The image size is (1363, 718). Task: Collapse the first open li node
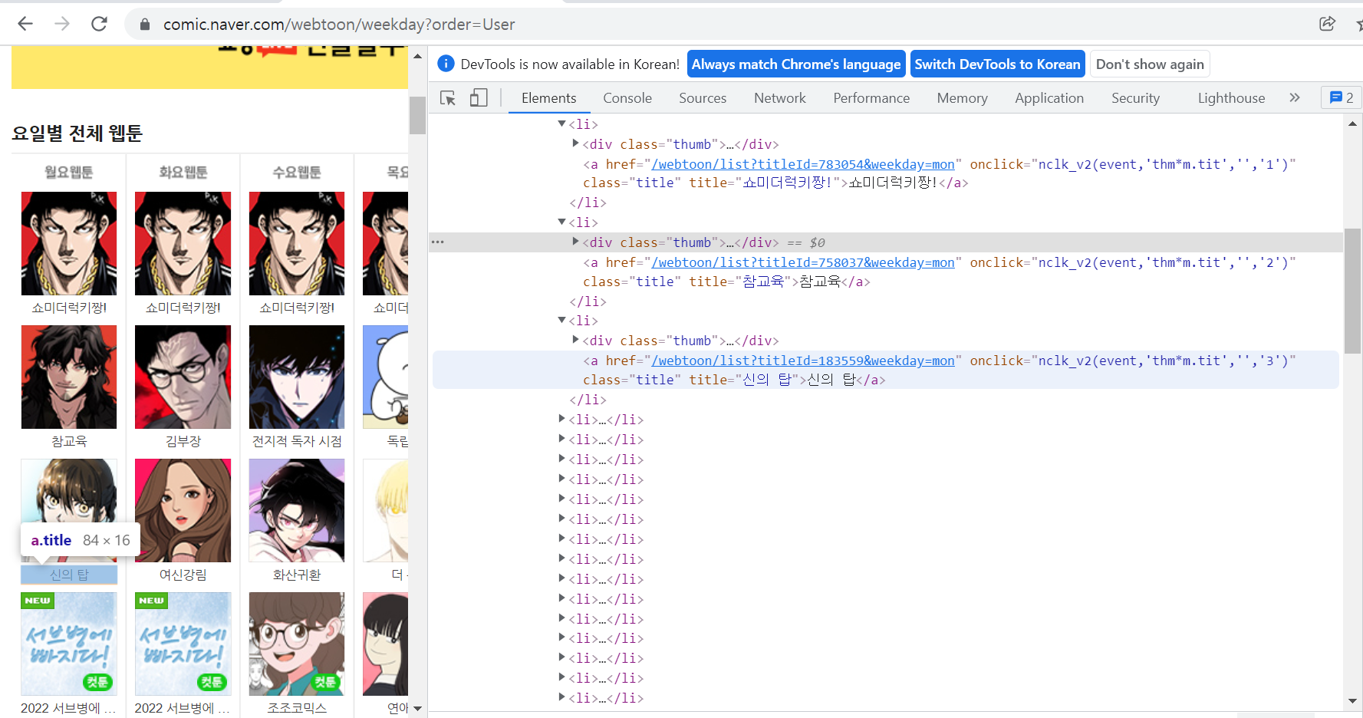561,124
